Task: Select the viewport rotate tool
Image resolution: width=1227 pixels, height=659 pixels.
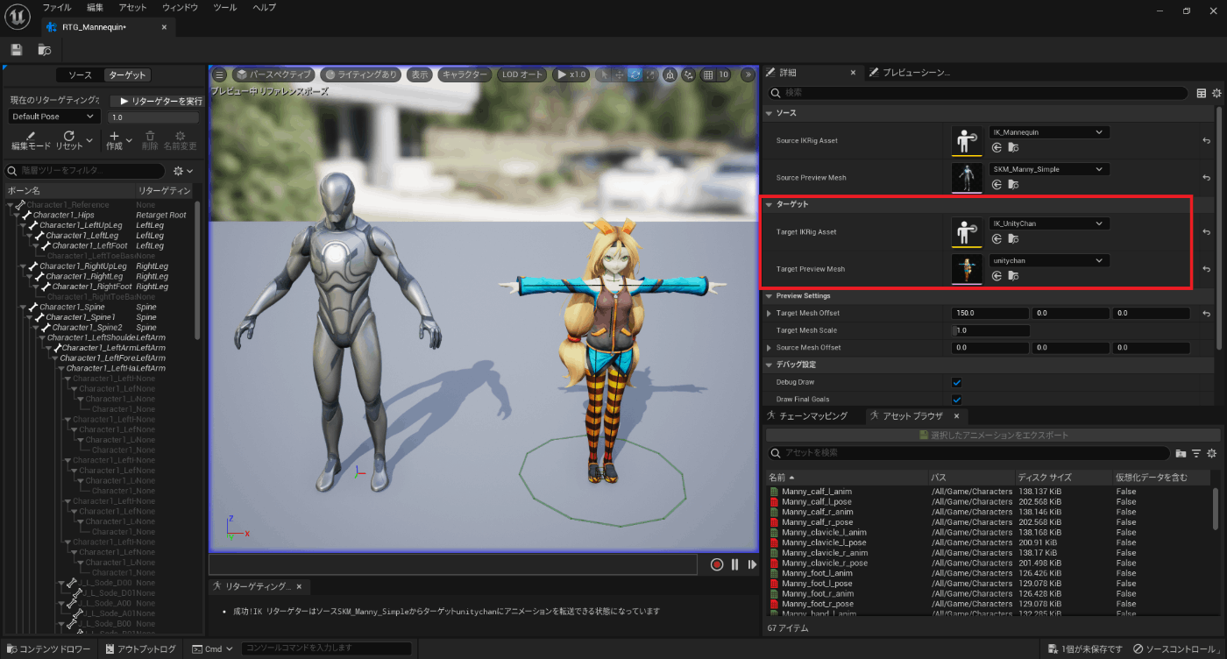Action: [635, 74]
